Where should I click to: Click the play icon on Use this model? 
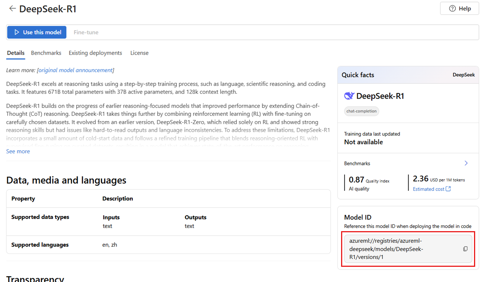pos(17,32)
